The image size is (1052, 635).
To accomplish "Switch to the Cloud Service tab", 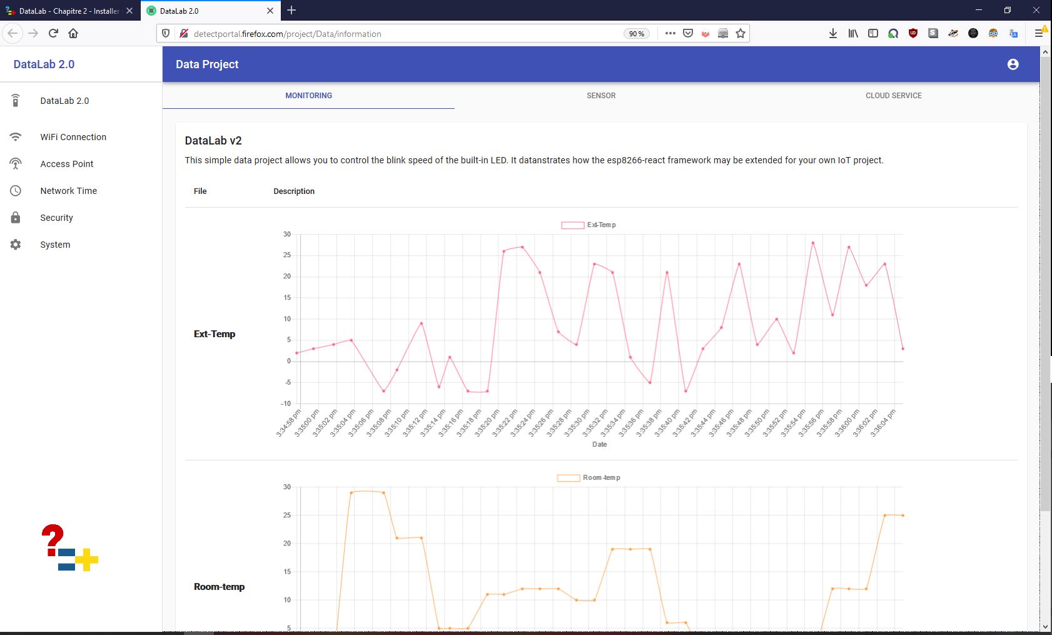I will coord(893,96).
